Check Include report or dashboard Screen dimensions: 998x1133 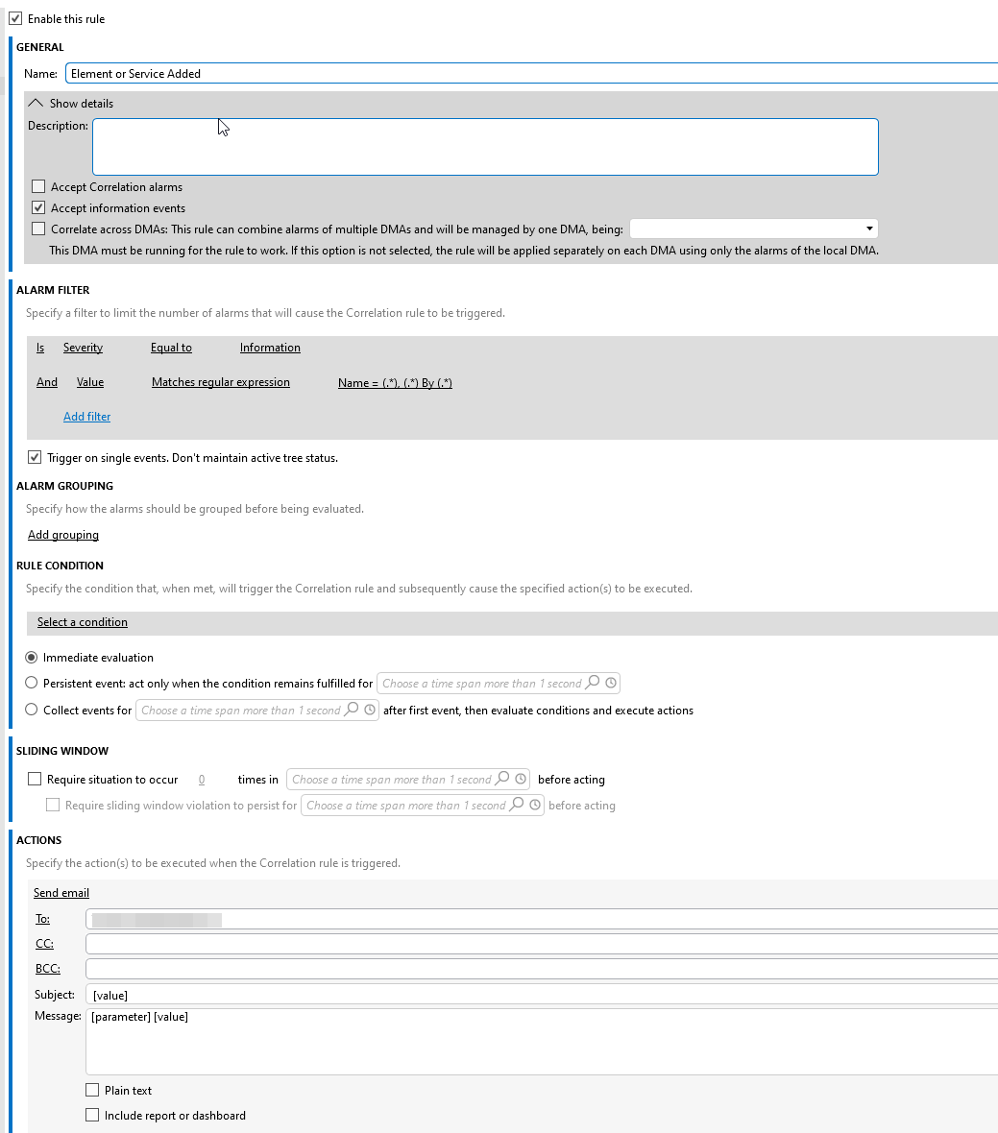92,1115
